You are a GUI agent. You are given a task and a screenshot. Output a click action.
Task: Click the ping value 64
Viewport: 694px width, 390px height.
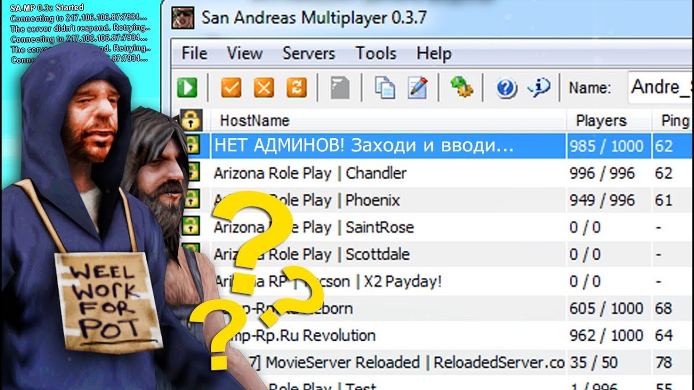coord(664,335)
